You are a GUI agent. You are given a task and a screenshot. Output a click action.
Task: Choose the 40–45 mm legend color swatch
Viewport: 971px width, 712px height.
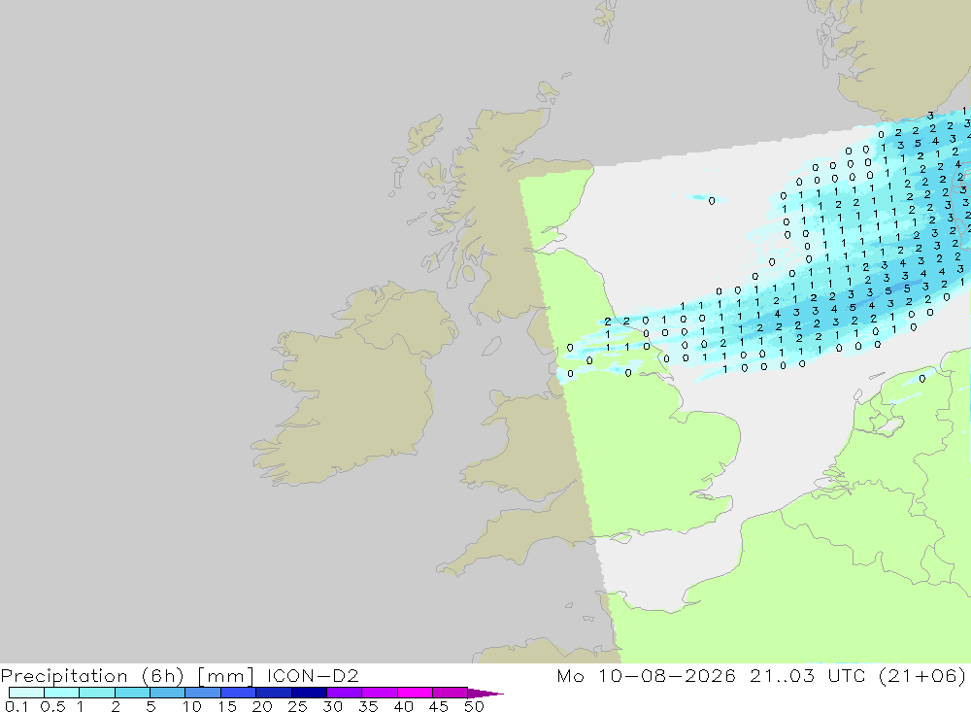[415, 693]
